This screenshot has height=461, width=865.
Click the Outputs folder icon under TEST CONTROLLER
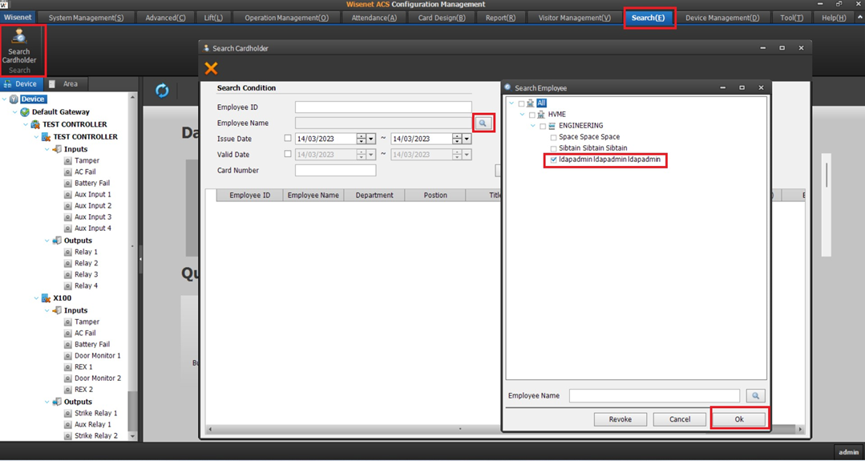(57, 241)
